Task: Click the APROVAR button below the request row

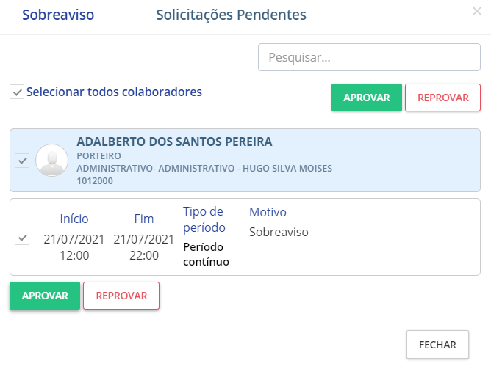Action: click(45, 296)
